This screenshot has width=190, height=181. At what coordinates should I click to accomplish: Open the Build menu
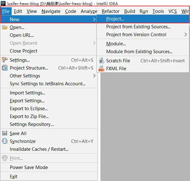pos(130,11)
